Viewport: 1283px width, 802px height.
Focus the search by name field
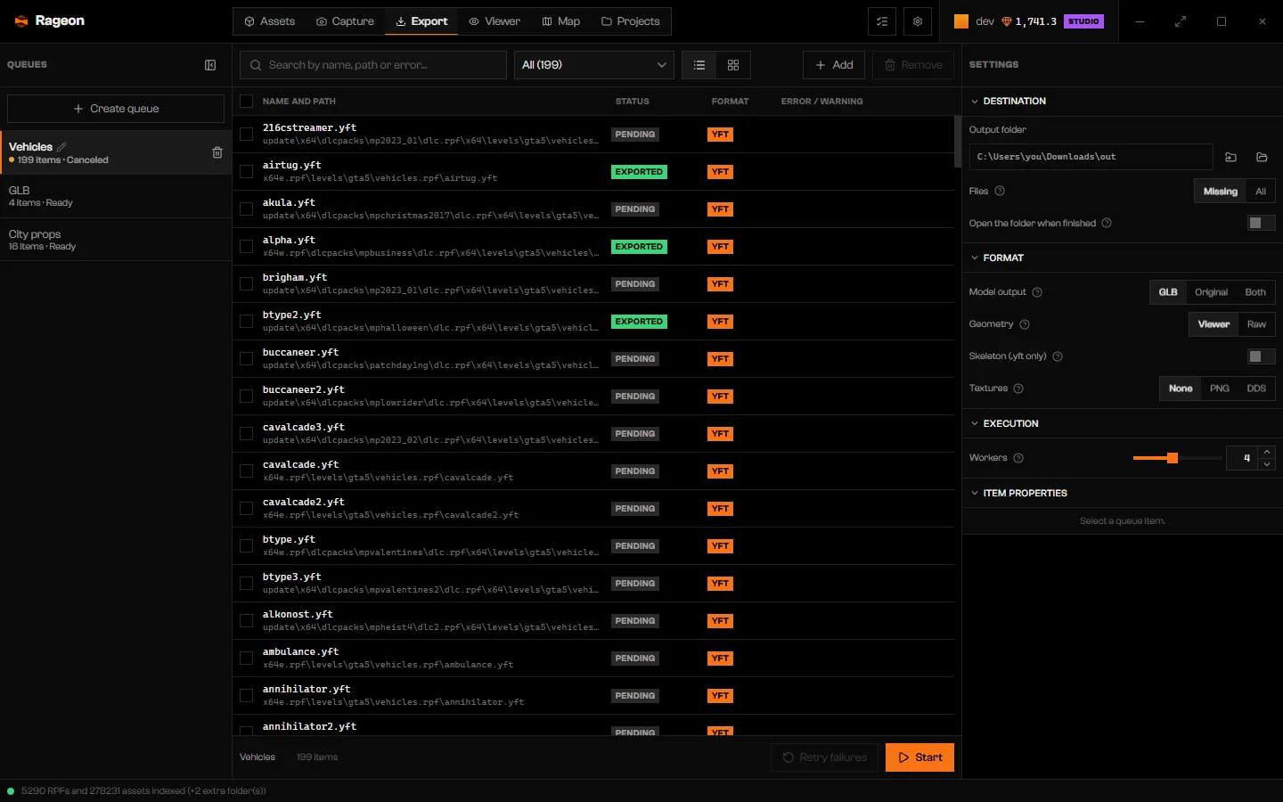pos(373,65)
